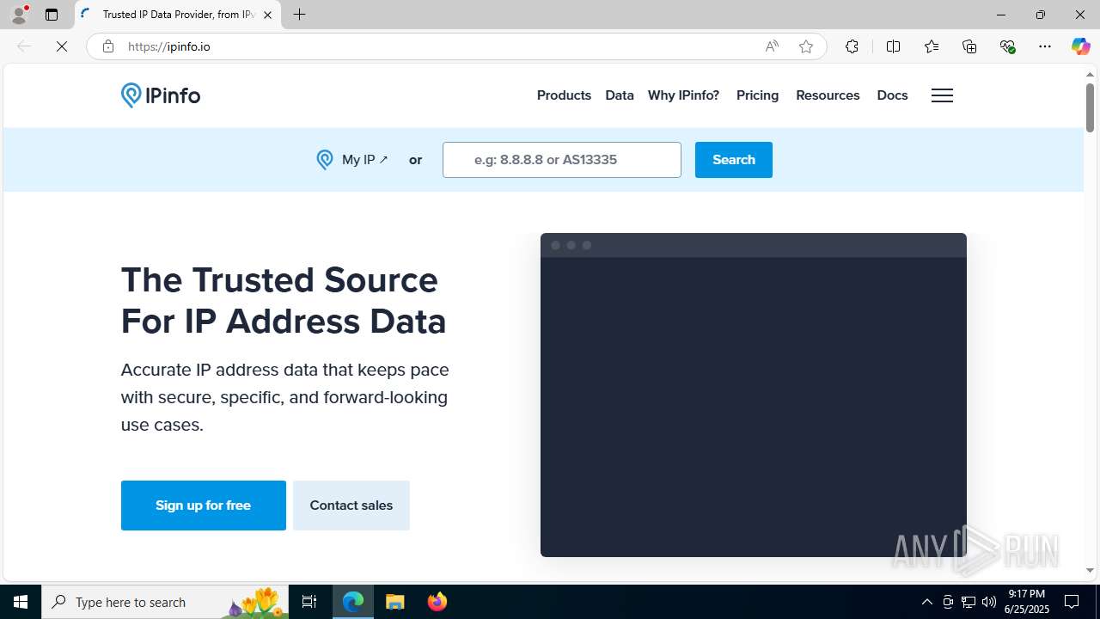Open the notification center icon
Viewport: 1100px width, 619px height.
coord(1072,602)
